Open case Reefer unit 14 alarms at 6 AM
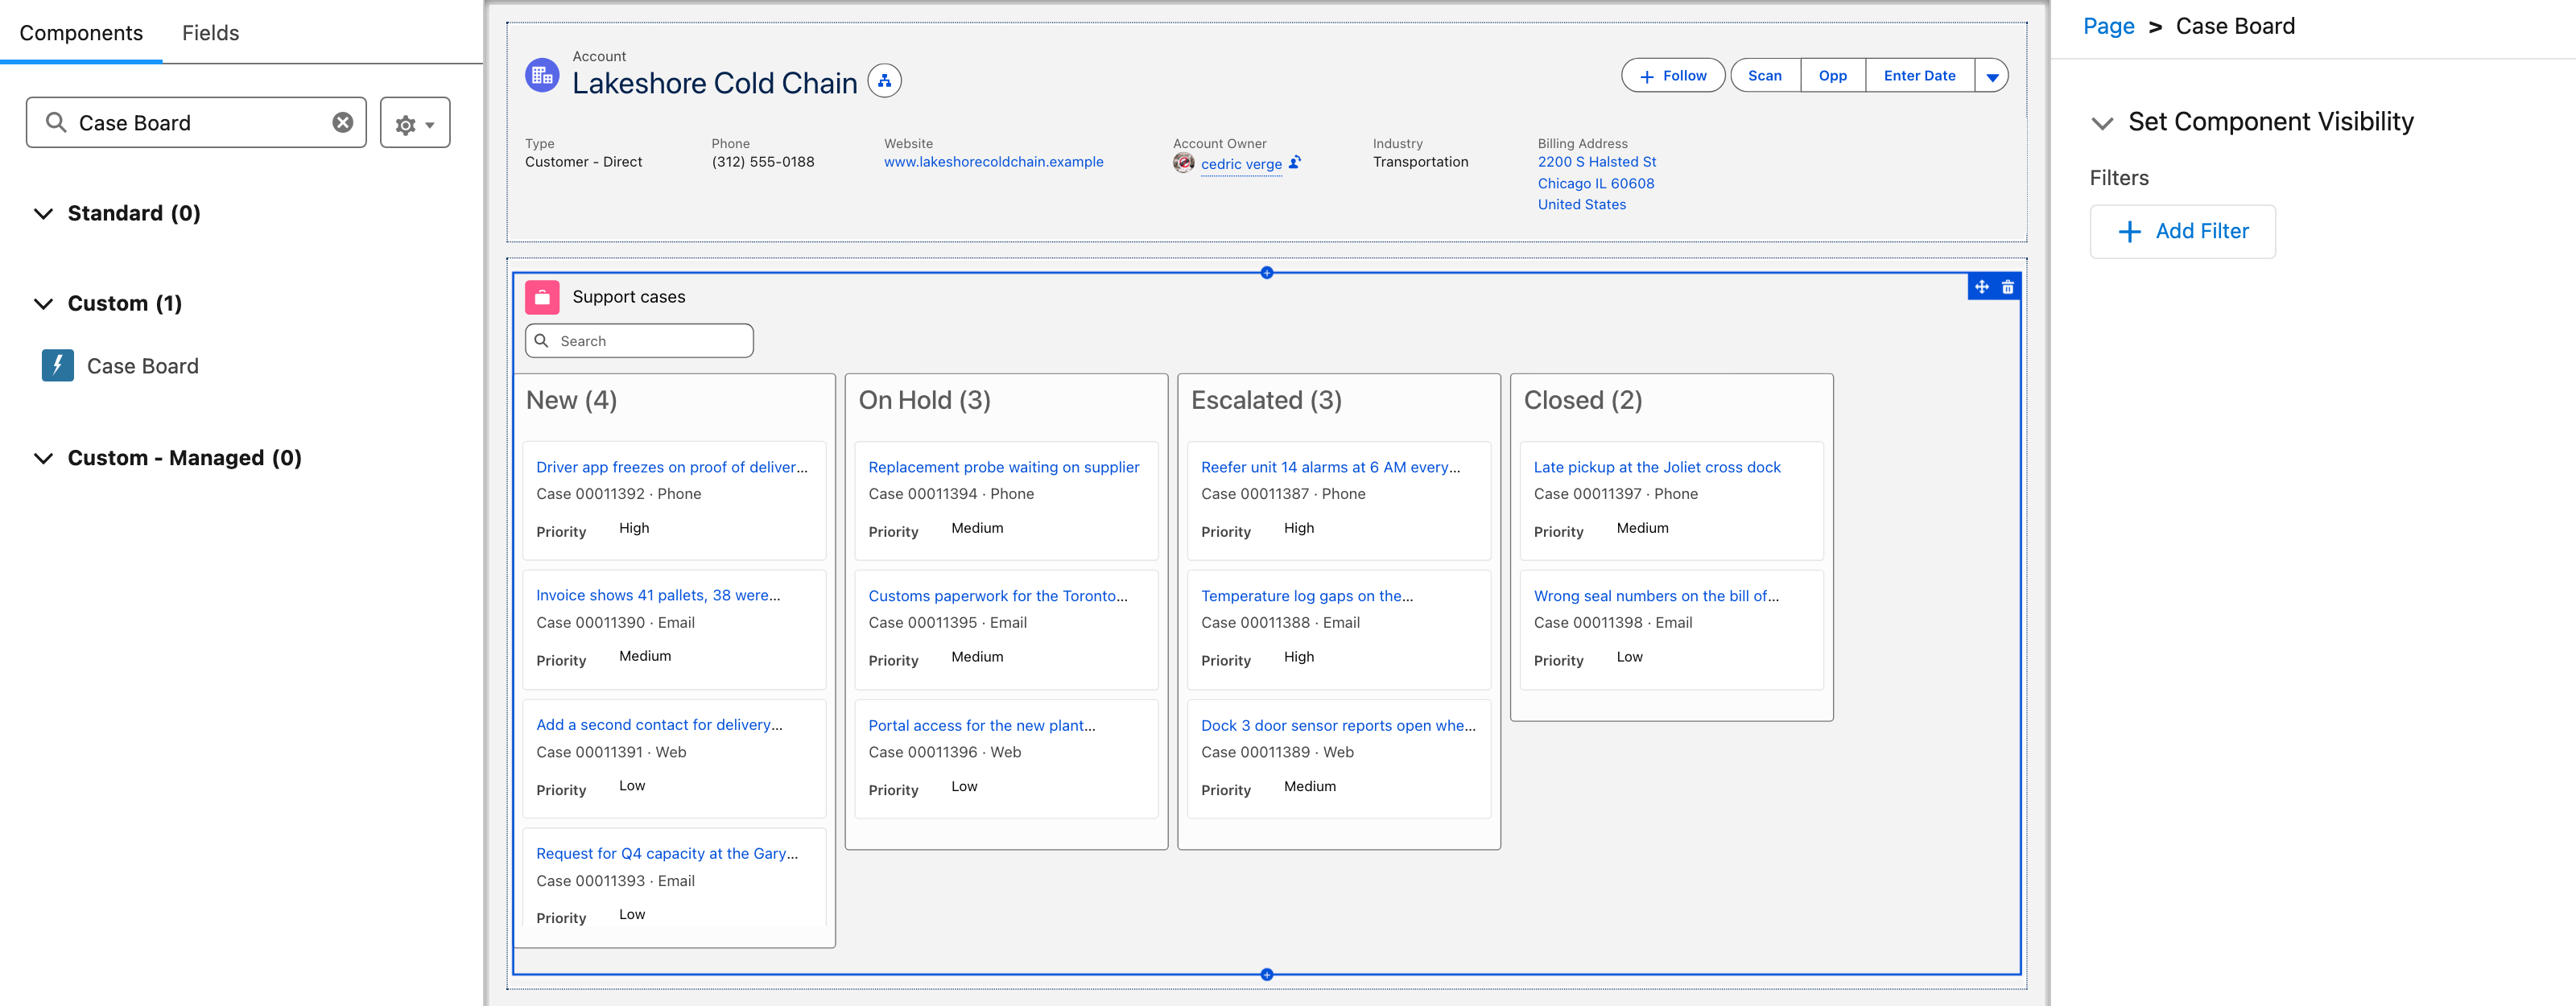This screenshot has height=1006, width=2576. coord(1330,467)
